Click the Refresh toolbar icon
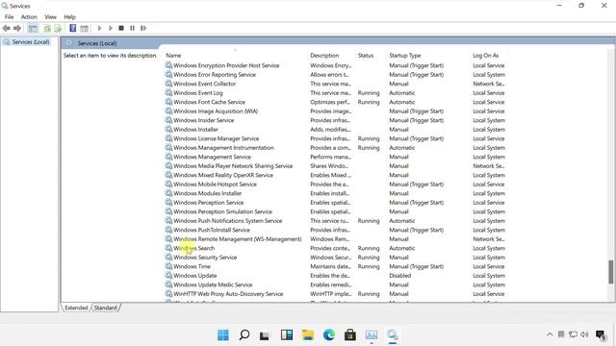This screenshot has height=346, width=616. [47, 28]
